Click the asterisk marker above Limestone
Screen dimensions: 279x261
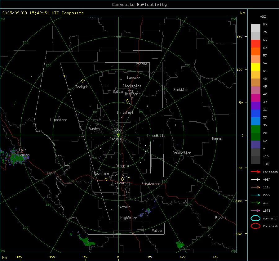click(x=59, y=117)
